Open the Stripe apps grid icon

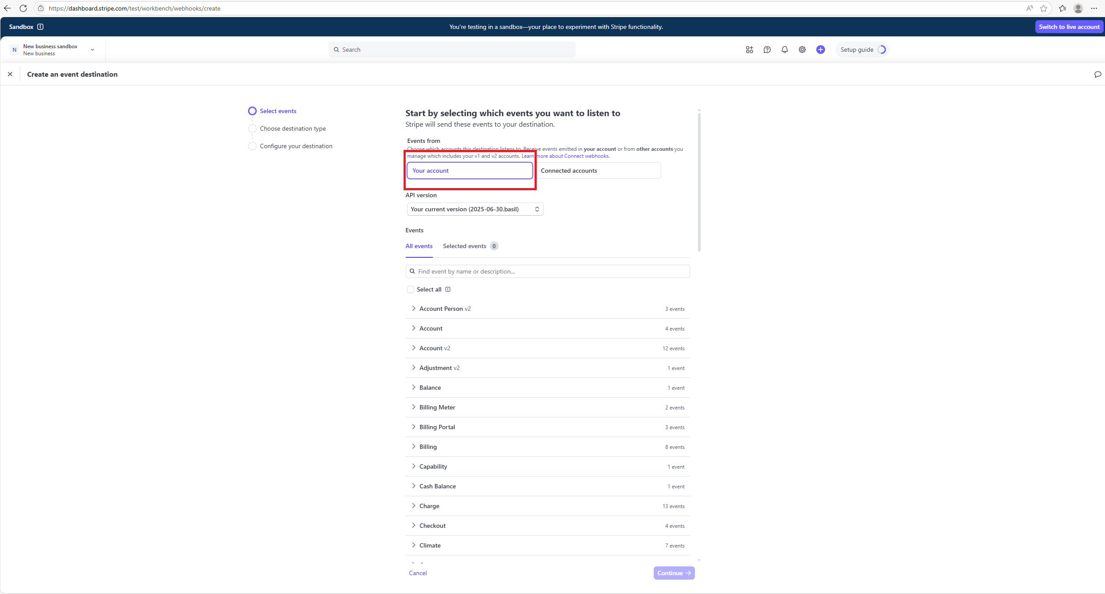(x=749, y=50)
